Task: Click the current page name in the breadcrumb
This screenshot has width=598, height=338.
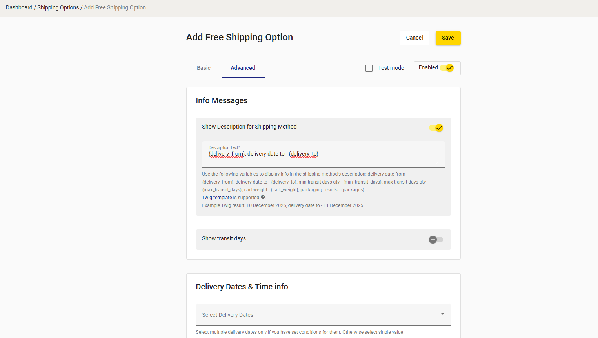Action: [x=115, y=7]
